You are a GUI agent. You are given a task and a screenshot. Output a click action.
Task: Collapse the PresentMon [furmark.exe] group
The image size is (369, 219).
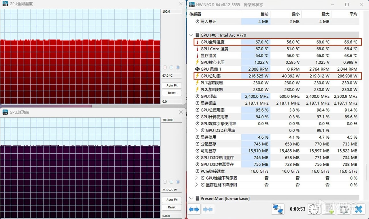click(191, 199)
